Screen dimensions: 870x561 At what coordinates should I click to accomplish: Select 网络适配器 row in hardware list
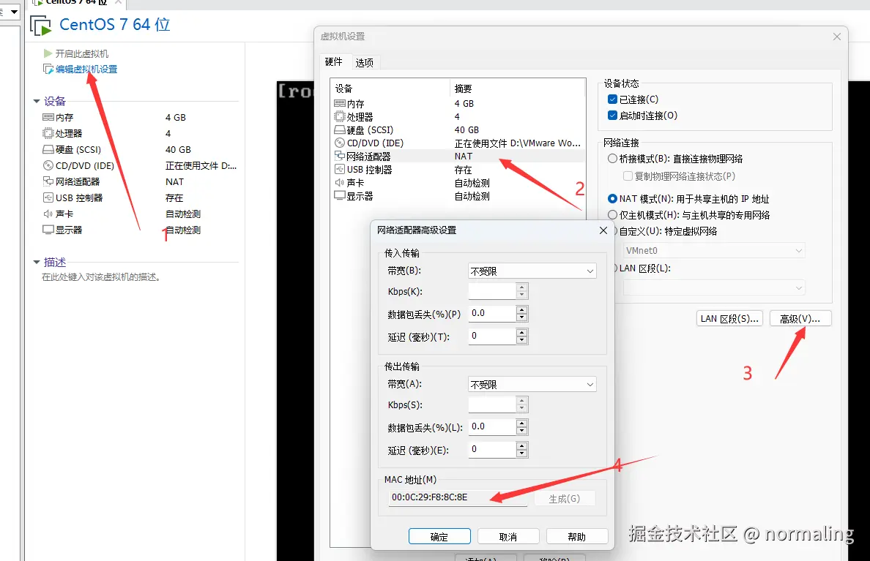459,157
